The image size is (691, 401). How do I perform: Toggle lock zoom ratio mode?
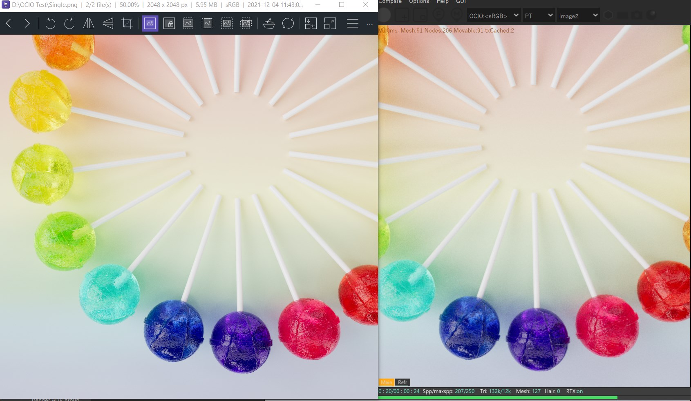point(169,24)
